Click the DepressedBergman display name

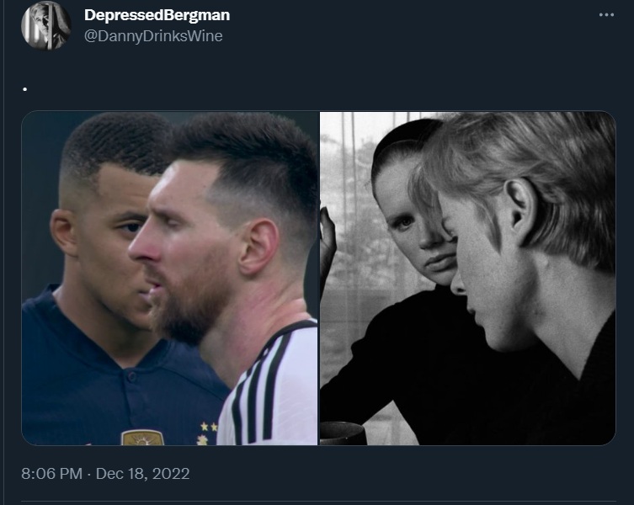pyautogui.click(x=157, y=15)
